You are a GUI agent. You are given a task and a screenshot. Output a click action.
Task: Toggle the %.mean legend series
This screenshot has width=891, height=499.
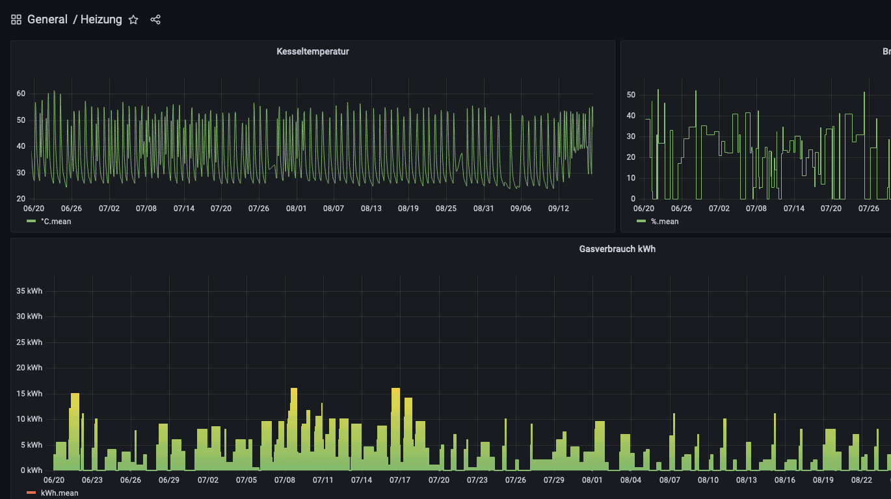[665, 222]
